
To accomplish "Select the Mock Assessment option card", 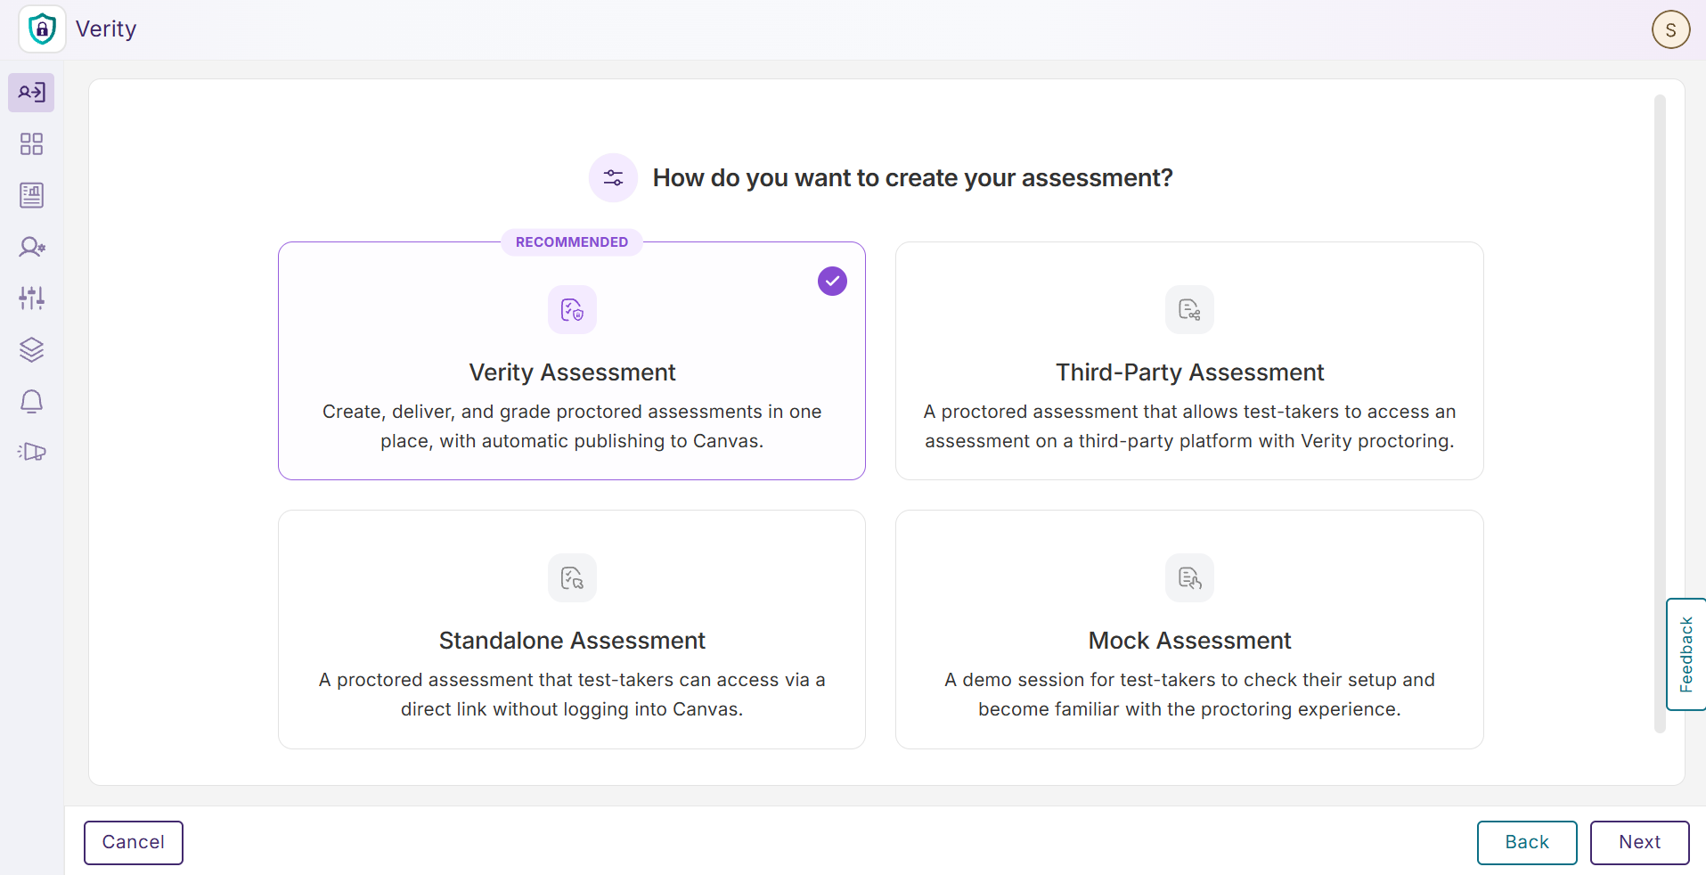I will coord(1189,629).
